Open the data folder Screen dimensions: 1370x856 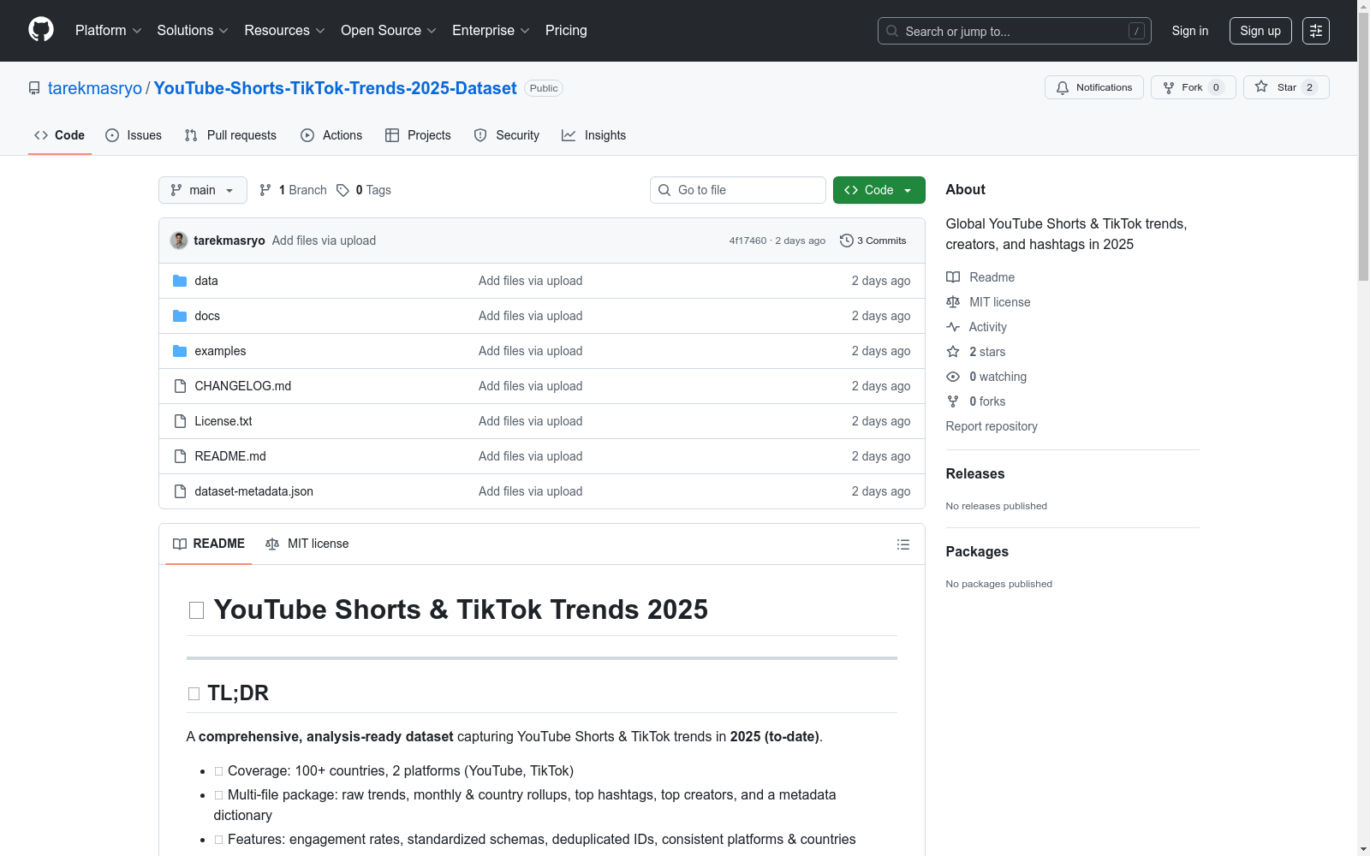tap(206, 281)
